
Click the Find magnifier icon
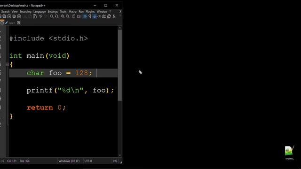[52, 16]
